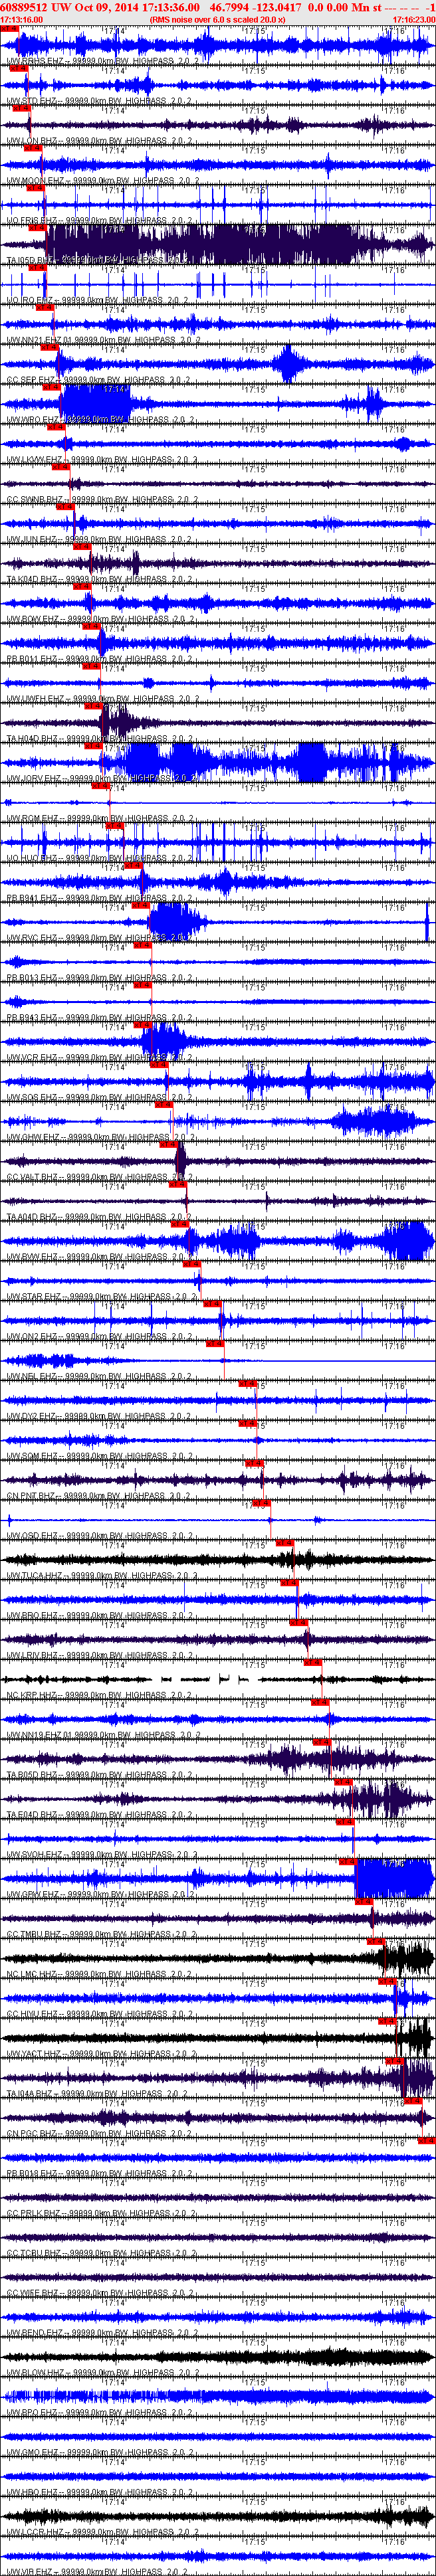Select the TA.H04D BHZ station label

pyautogui.click(x=101, y=739)
